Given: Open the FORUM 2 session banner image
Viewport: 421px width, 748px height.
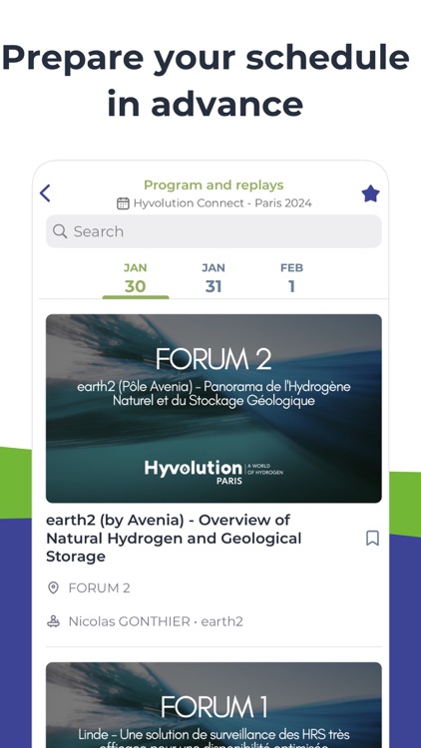Looking at the screenshot, I should (213, 408).
